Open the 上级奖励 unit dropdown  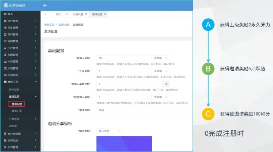[162, 71]
